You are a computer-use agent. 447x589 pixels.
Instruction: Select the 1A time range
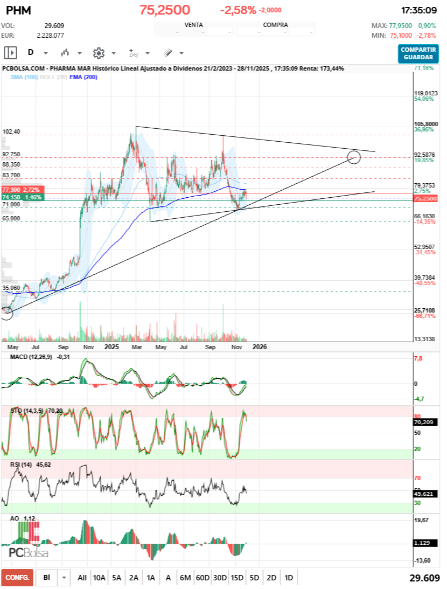coord(151,578)
